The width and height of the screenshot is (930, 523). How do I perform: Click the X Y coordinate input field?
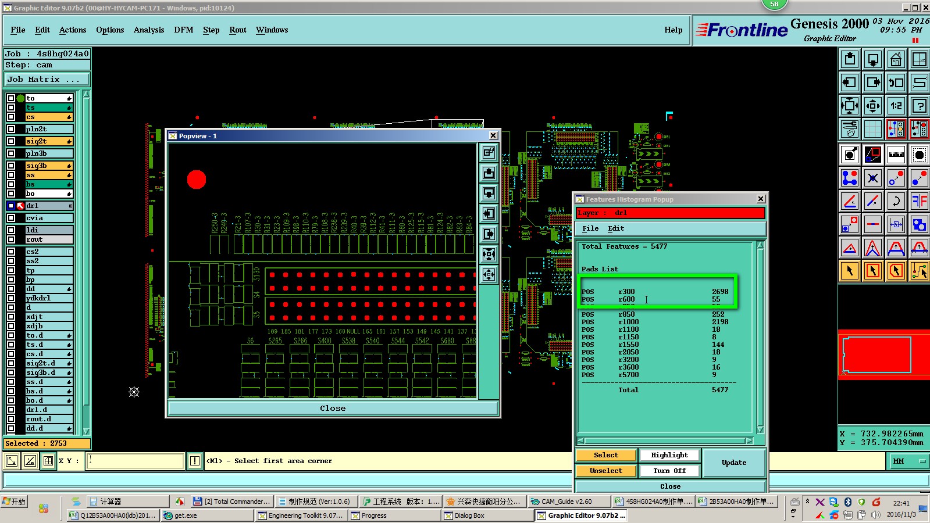(136, 461)
